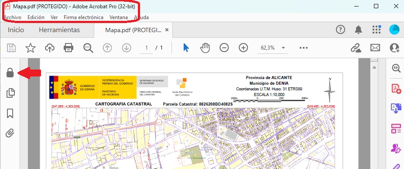This screenshot has height=169, width=404.
Task: Open the notifications bell
Action: tap(358, 30)
